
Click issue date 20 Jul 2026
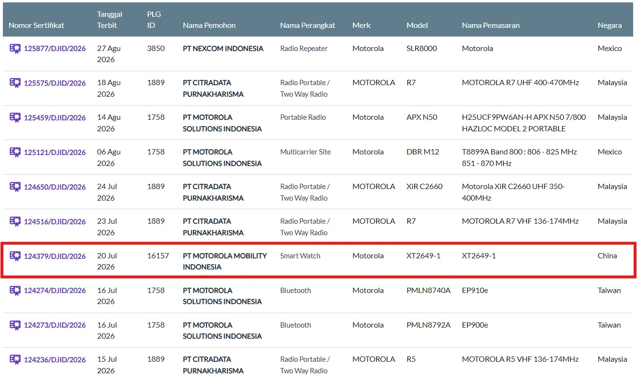click(107, 261)
